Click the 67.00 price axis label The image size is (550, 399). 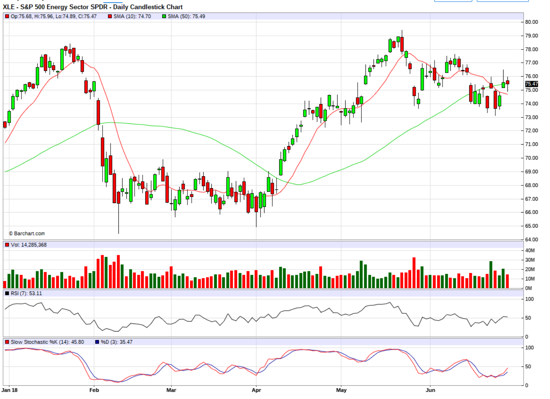coord(532,199)
